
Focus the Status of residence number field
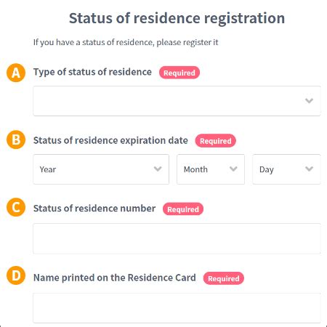(177, 238)
